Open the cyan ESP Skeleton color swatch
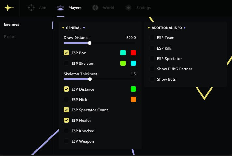 (133, 63)
